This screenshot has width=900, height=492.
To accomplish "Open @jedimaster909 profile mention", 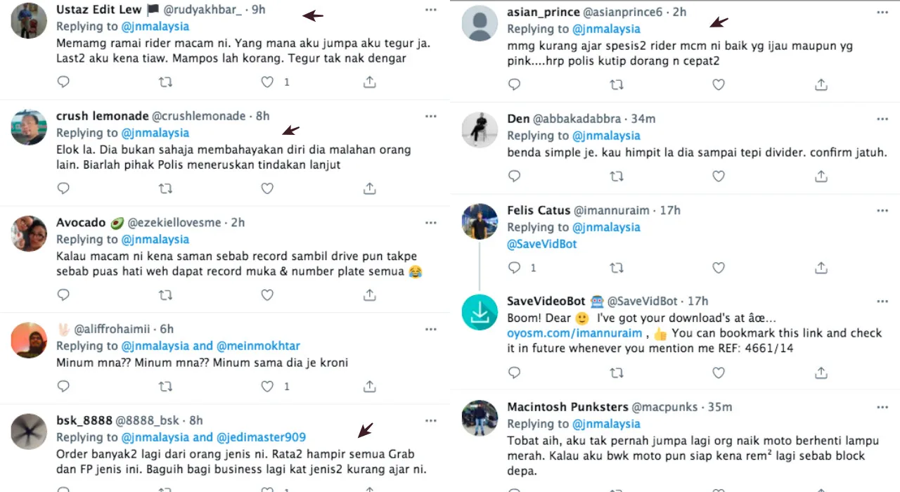I will tap(261, 437).
